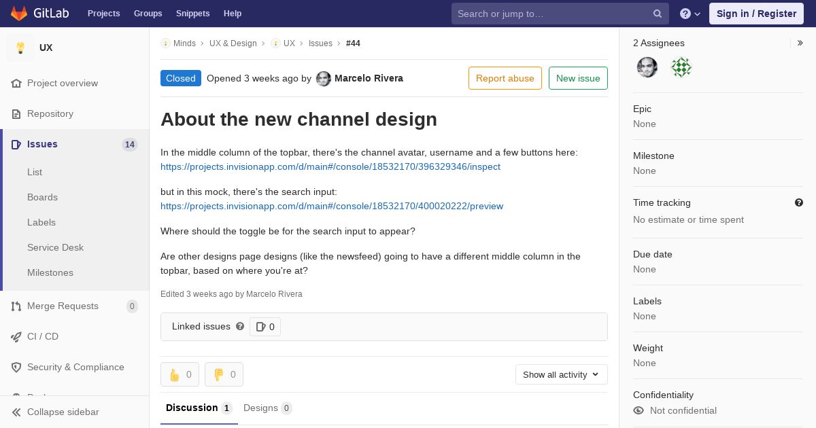Click the search magnifier icon
Image resolution: width=816 pixels, height=428 pixels.
658,14
